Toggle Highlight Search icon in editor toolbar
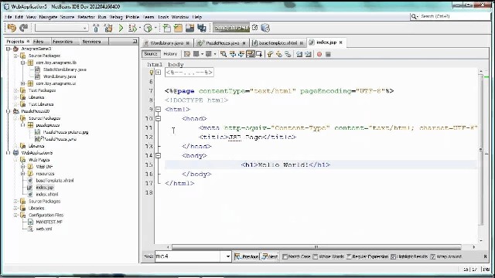 pyautogui.click(x=251, y=54)
